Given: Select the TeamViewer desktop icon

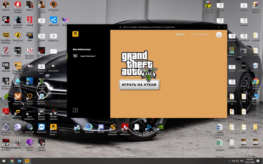Looking at the screenshot, I should coord(41,129).
